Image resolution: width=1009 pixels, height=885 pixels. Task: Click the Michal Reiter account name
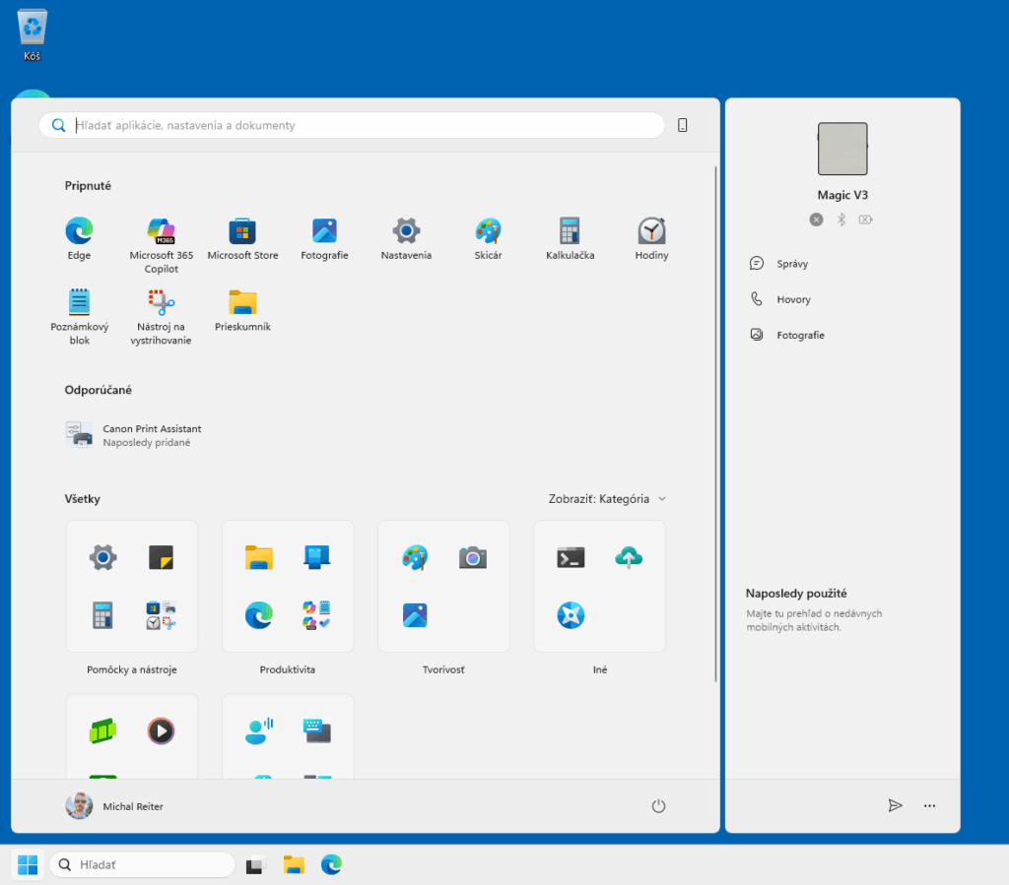132,805
